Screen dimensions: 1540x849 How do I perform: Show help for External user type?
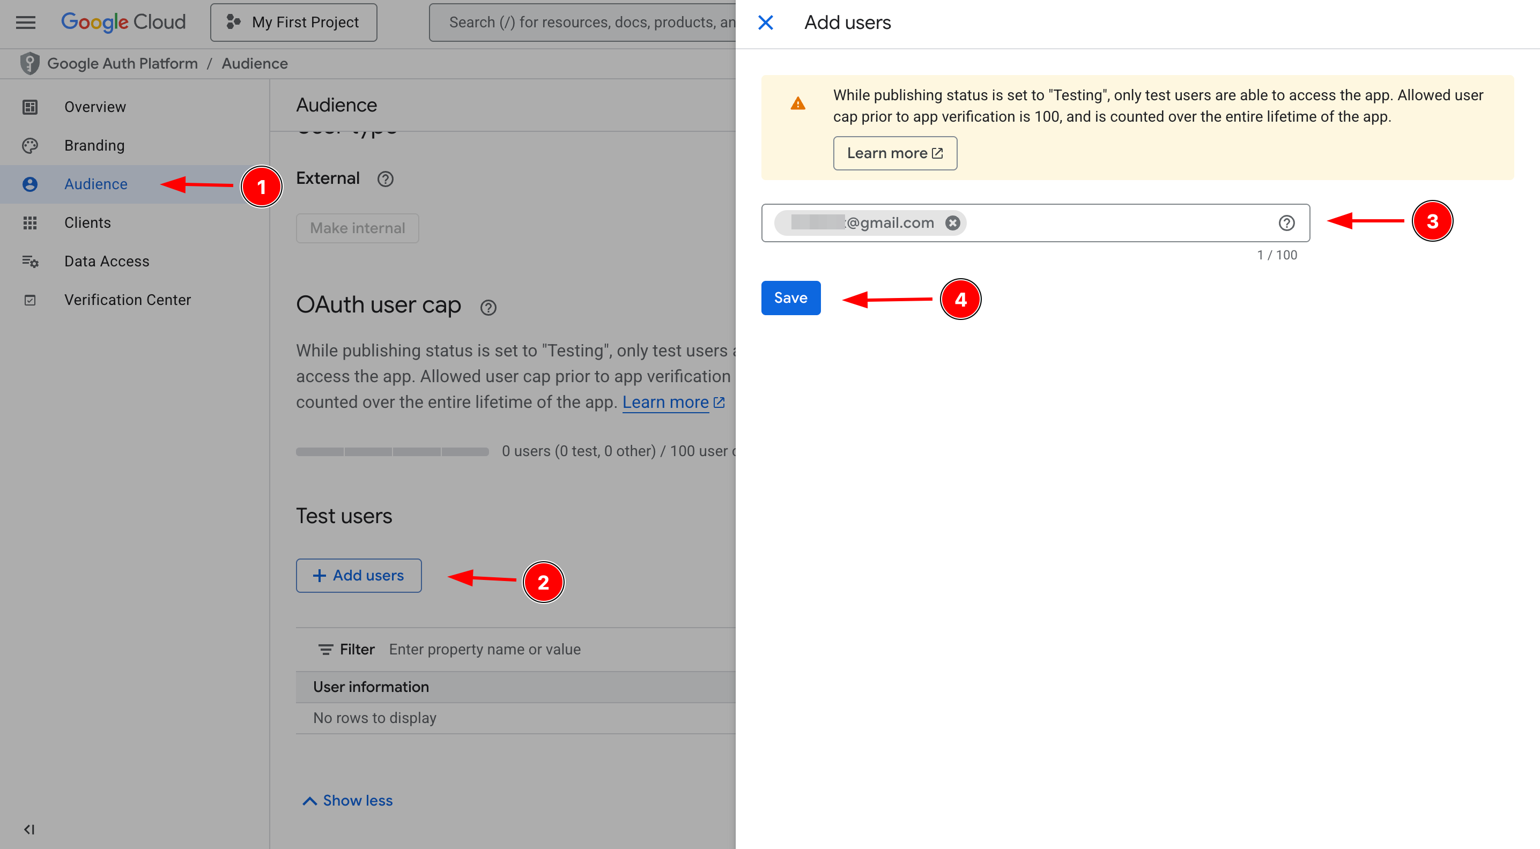[x=386, y=178]
